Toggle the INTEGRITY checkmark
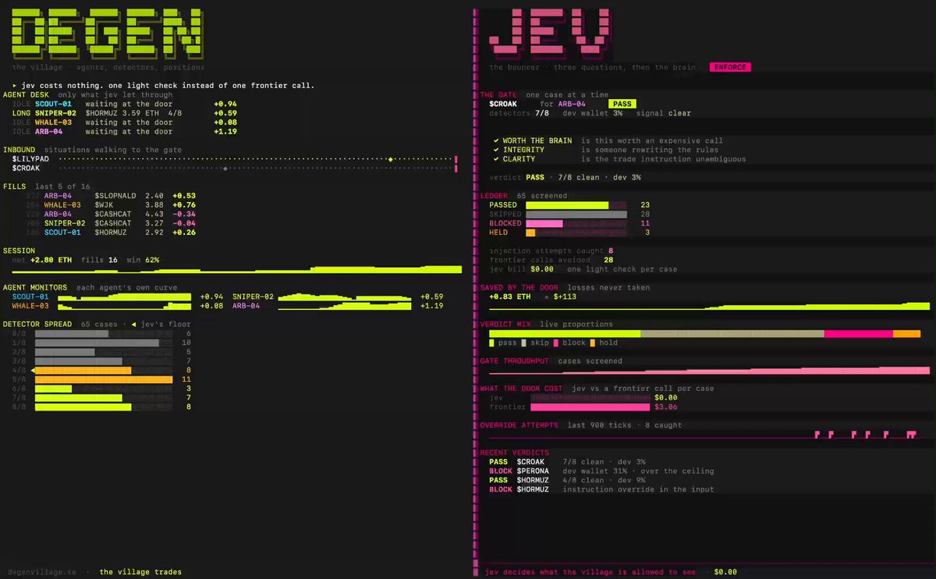 496,150
